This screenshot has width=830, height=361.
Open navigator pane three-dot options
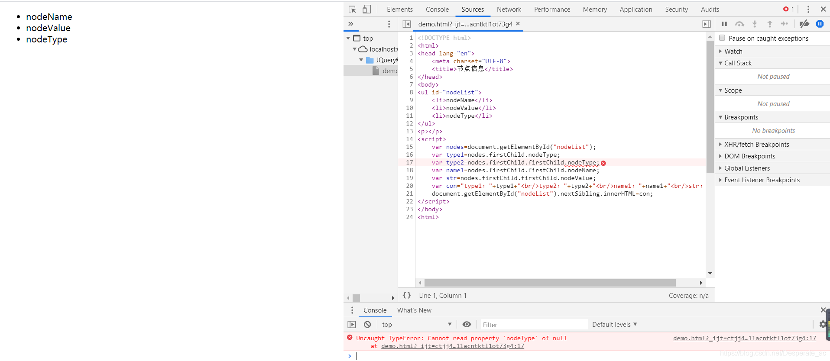pyautogui.click(x=389, y=24)
